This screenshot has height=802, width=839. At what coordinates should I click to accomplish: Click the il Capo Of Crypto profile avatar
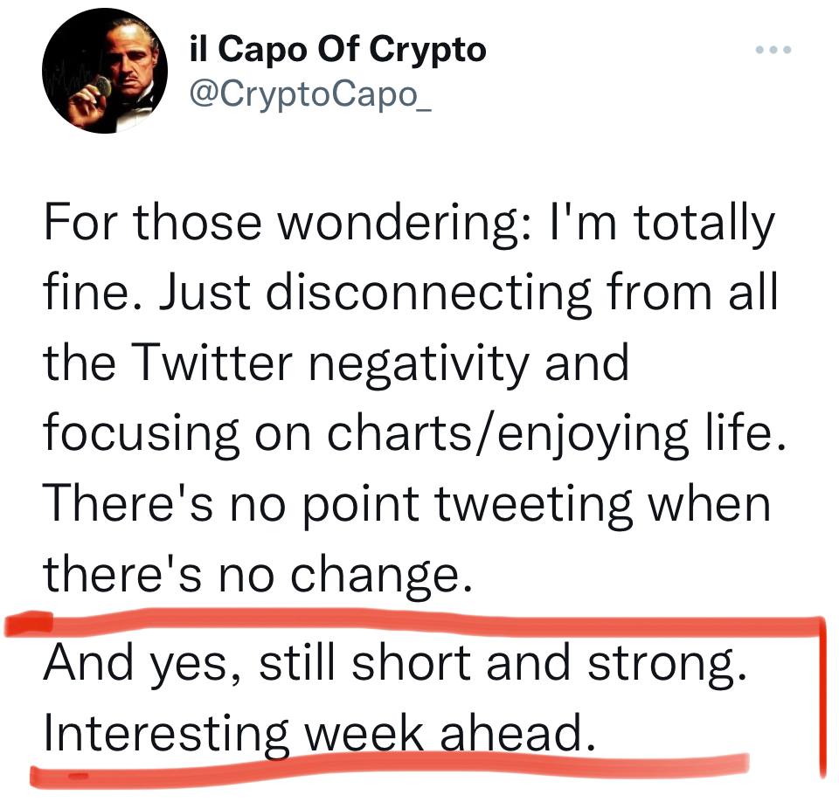click(105, 71)
